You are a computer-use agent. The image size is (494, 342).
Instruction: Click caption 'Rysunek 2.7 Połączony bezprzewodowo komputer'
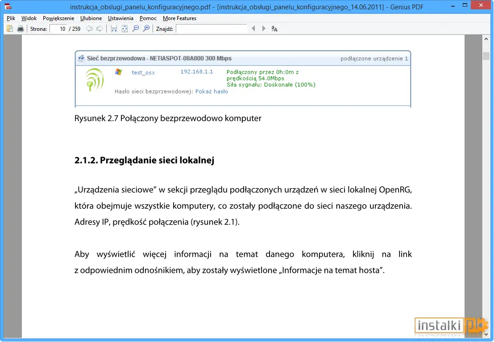pyautogui.click(x=168, y=118)
